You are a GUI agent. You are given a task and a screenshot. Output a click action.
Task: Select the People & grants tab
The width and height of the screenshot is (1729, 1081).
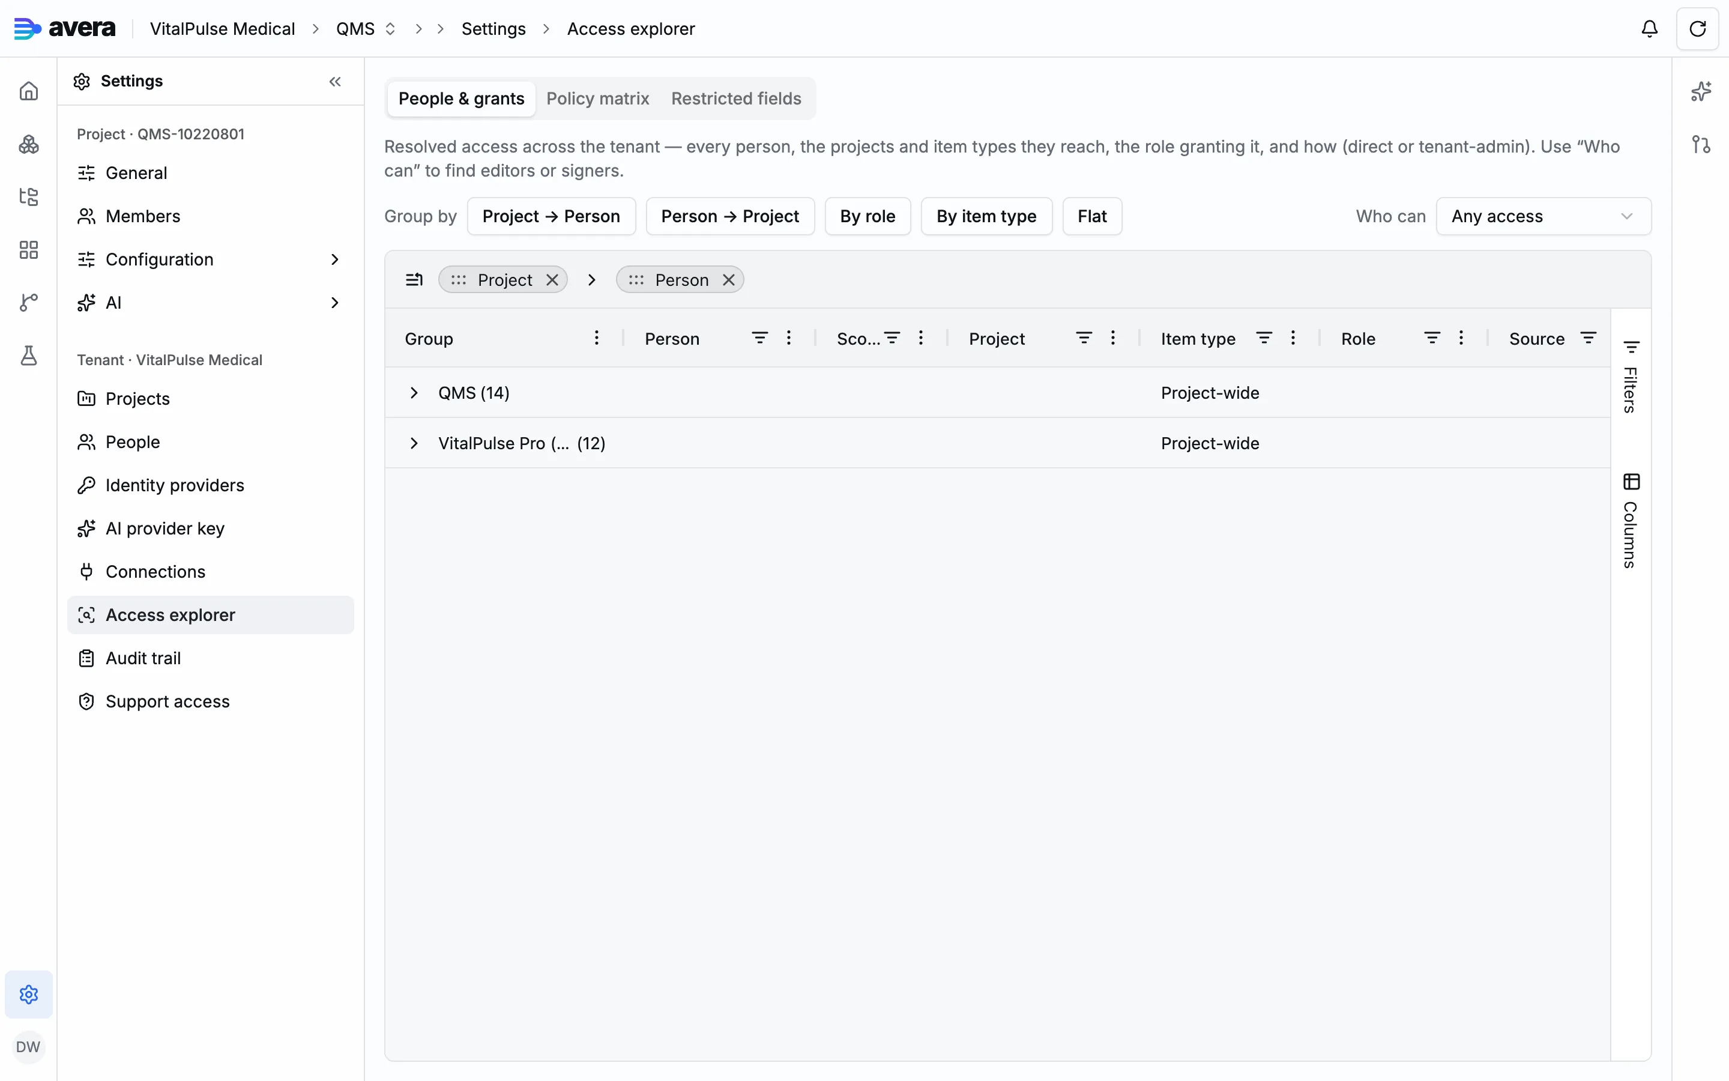click(x=461, y=98)
